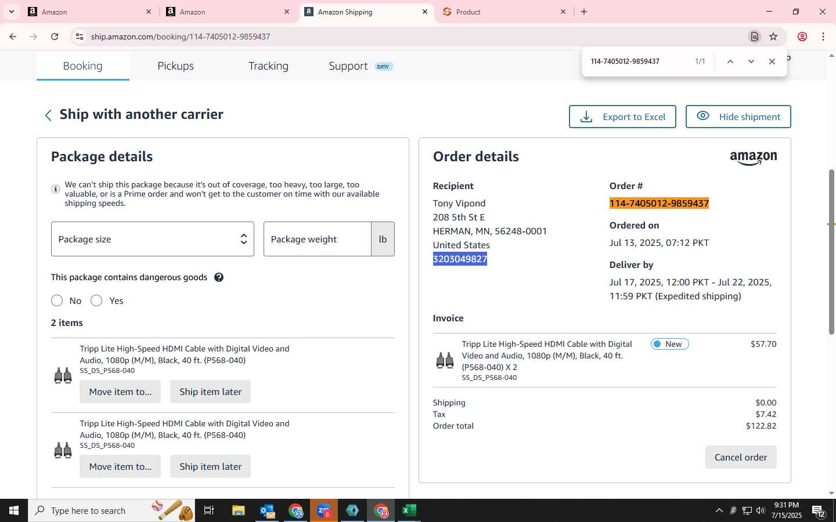Open Task View on the taskbar
Screen dimensions: 836x522
tap(209, 510)
